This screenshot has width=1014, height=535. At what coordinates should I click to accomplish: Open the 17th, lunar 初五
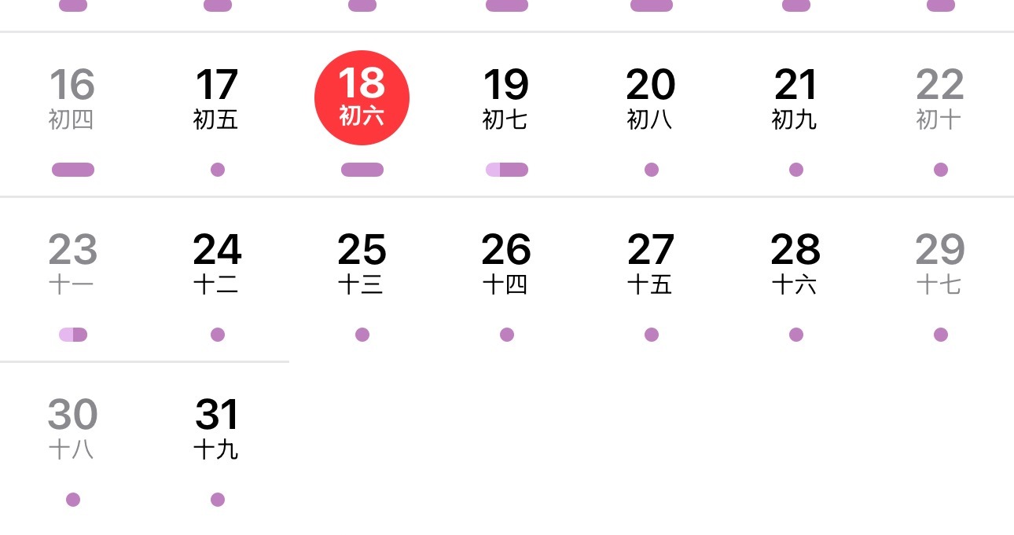coord(217,98)
